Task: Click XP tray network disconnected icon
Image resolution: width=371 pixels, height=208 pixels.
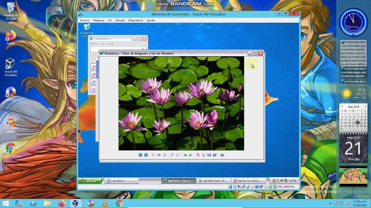Action: point(274,181)
